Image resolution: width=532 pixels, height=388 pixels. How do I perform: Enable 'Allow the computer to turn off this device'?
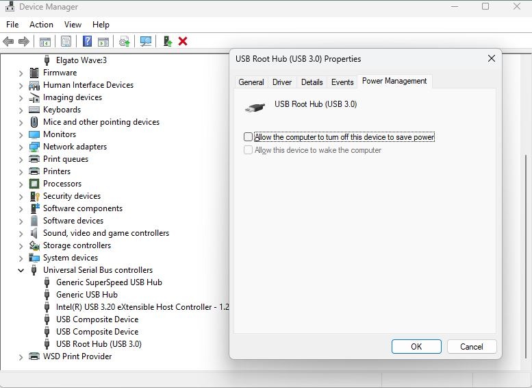click(x=248, y=137)
